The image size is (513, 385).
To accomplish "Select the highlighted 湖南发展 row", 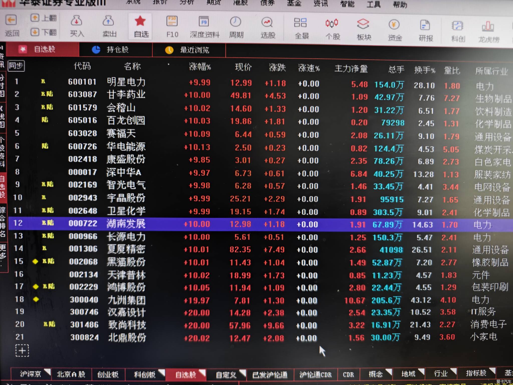I will (x=261, y=224).
